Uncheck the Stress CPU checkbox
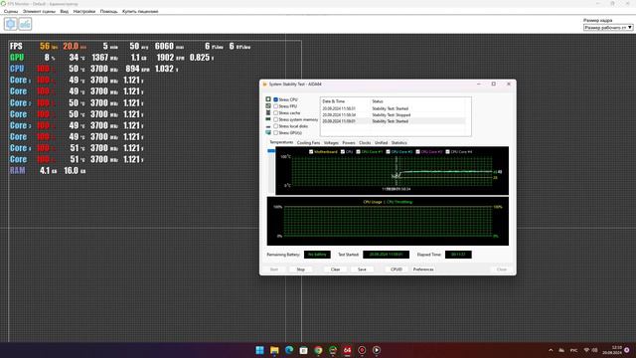 tap(276, 99)
